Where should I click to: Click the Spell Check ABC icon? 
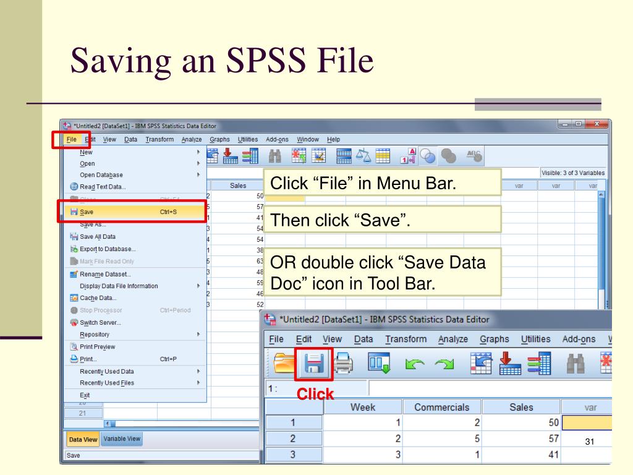click(x=474, y=155)
